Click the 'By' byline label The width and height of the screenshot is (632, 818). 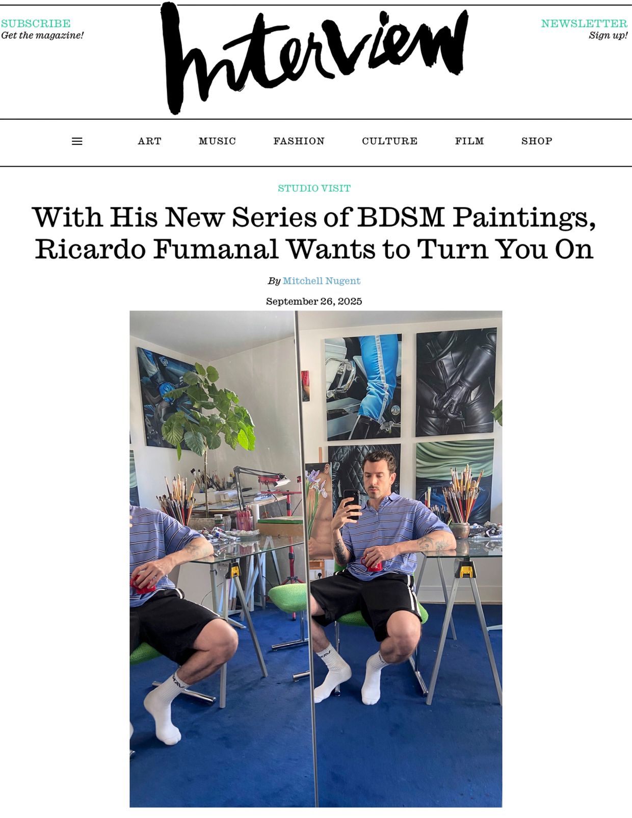(x=274, y=281)
